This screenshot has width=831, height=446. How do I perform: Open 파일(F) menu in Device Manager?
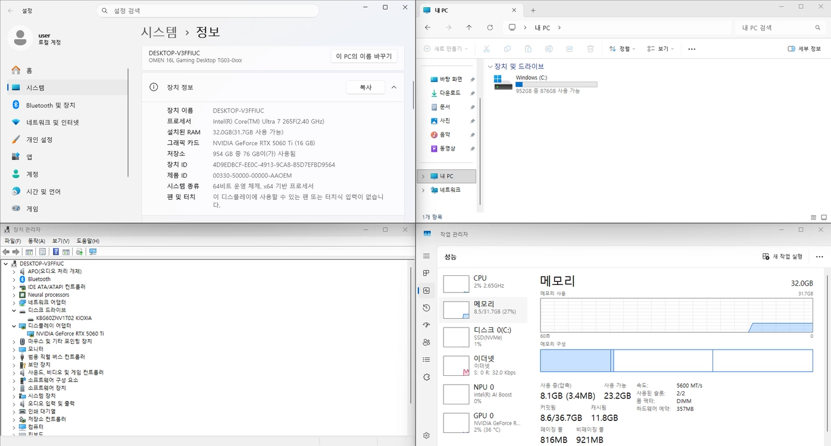(x=13, y=241)
